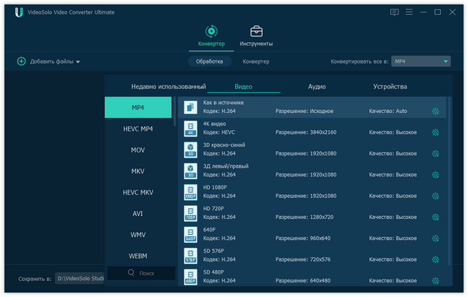468x297 pixels.
Task: Open the Конвертер main section icon
Action: click(x=211, y=31)
